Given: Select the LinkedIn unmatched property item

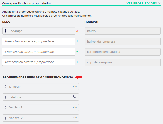Looking at the screenshot, I should click(41, 87).
